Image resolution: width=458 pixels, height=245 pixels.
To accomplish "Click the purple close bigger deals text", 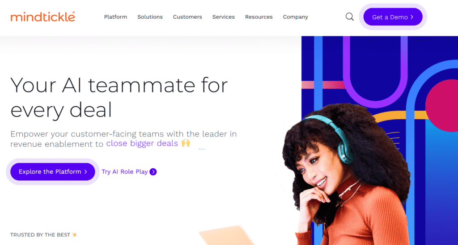I will pos(142,143).
